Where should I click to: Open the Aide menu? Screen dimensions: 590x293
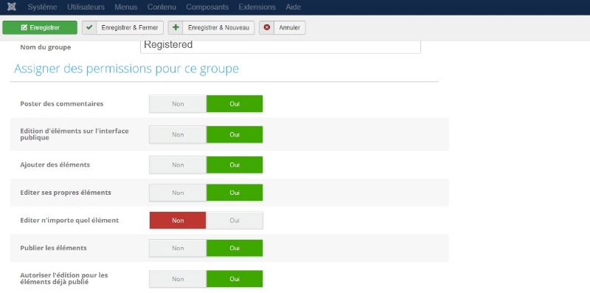pyautogui.click(x=293, y=7)
